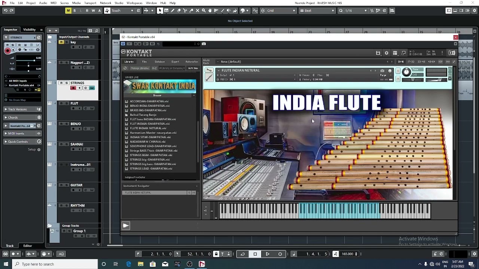Select the Draw pencil tool
The image size is (479, 269).
coord(173,10)
